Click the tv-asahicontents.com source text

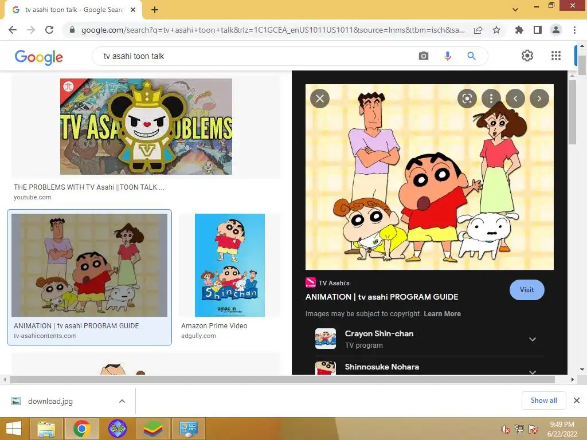coord(45,336)
